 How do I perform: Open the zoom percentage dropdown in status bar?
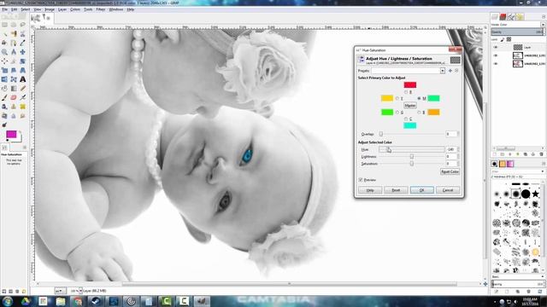pyautogui.click(x=80, y=291)
